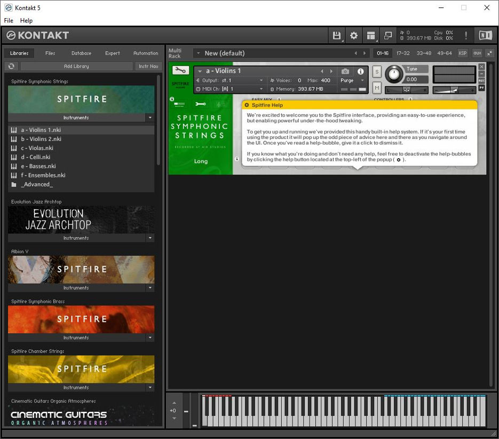Image resolution: width=499 pixels, height=439 pixels.
Task: Click Spitfire Symphonic Brass library banner
Action: pos(81,319)
